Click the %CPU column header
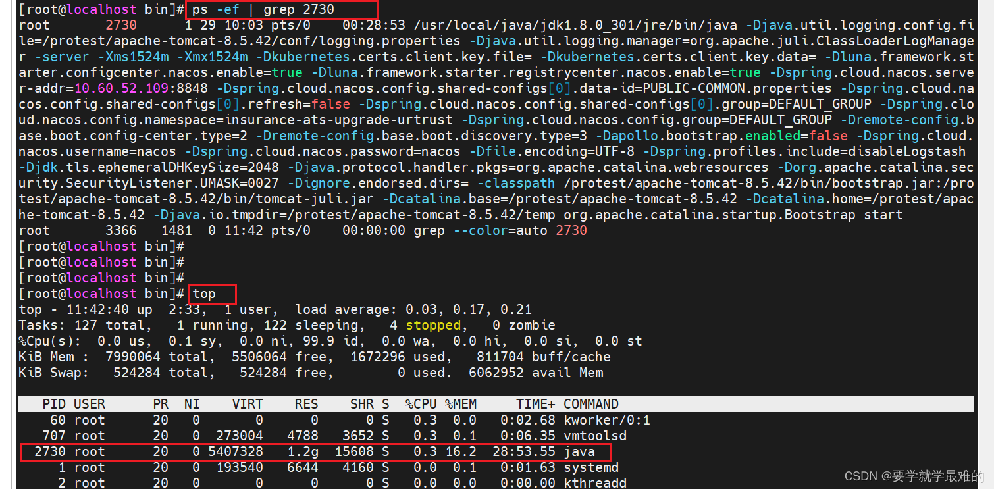Screen dimensions: 994x489 [x=421, y=404]
